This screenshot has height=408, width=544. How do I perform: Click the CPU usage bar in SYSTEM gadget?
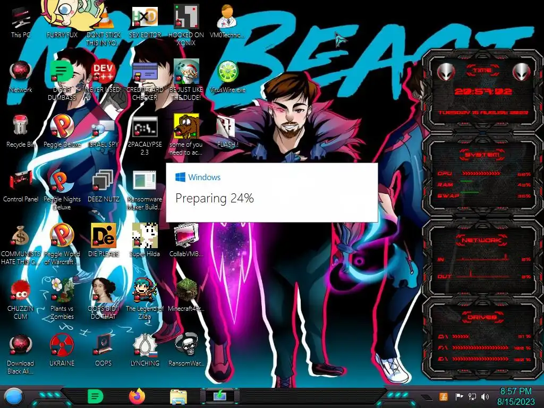point(481,173)
